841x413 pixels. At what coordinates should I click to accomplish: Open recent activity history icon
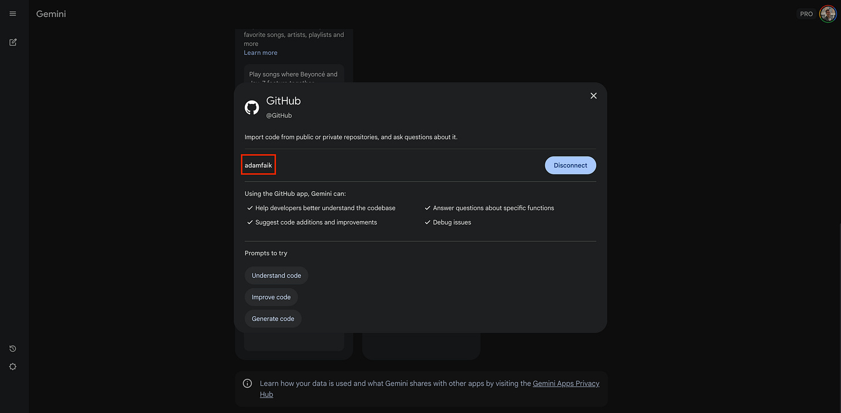[x=12, y=348]
